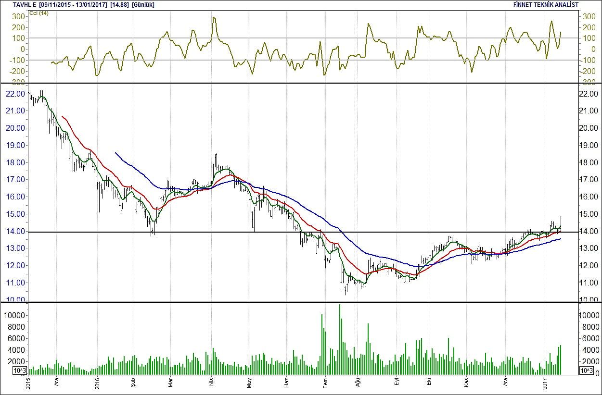Viewport: 602px width, 395px height.
Task: Open the FİNNET TEKNİK ANALİST label
Action: [x=546, y=5]
